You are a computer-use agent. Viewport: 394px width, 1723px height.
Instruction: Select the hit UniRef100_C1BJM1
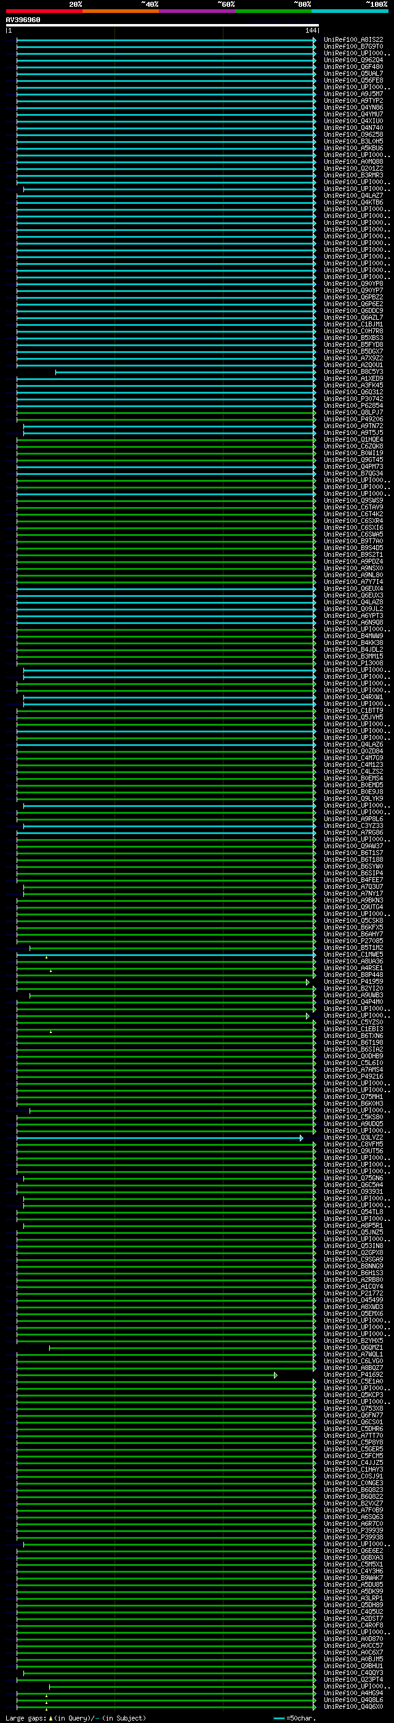[354, 325]
